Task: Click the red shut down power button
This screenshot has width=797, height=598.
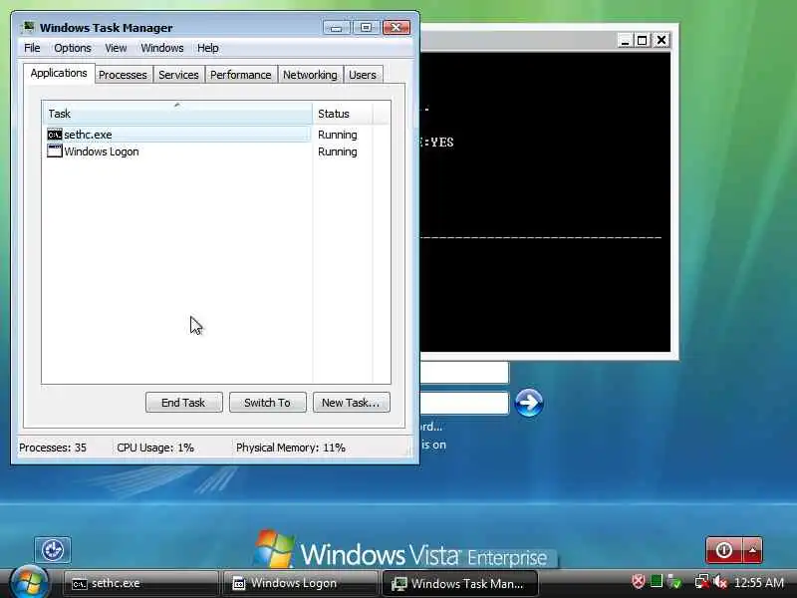Action: point(724,550)
